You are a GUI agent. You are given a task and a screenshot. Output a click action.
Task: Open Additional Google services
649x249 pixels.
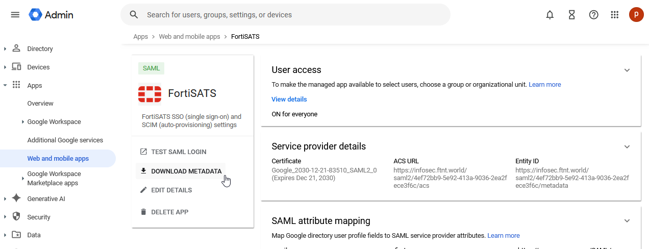pos(65,140)
